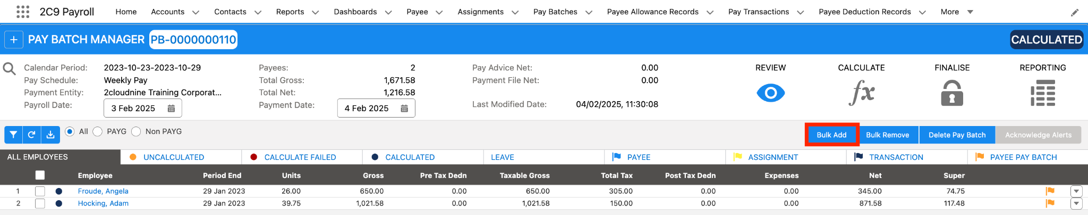
Task: Open the Payee Deduction Records tab
Action: click(864, 12)
